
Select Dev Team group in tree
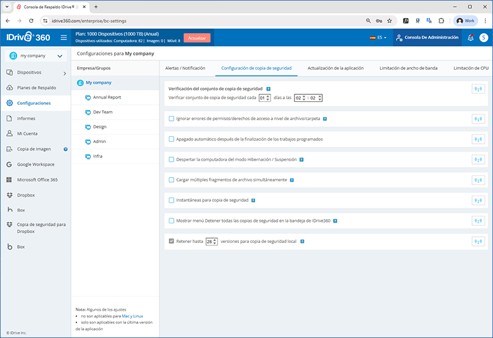(x=103, y=112)
